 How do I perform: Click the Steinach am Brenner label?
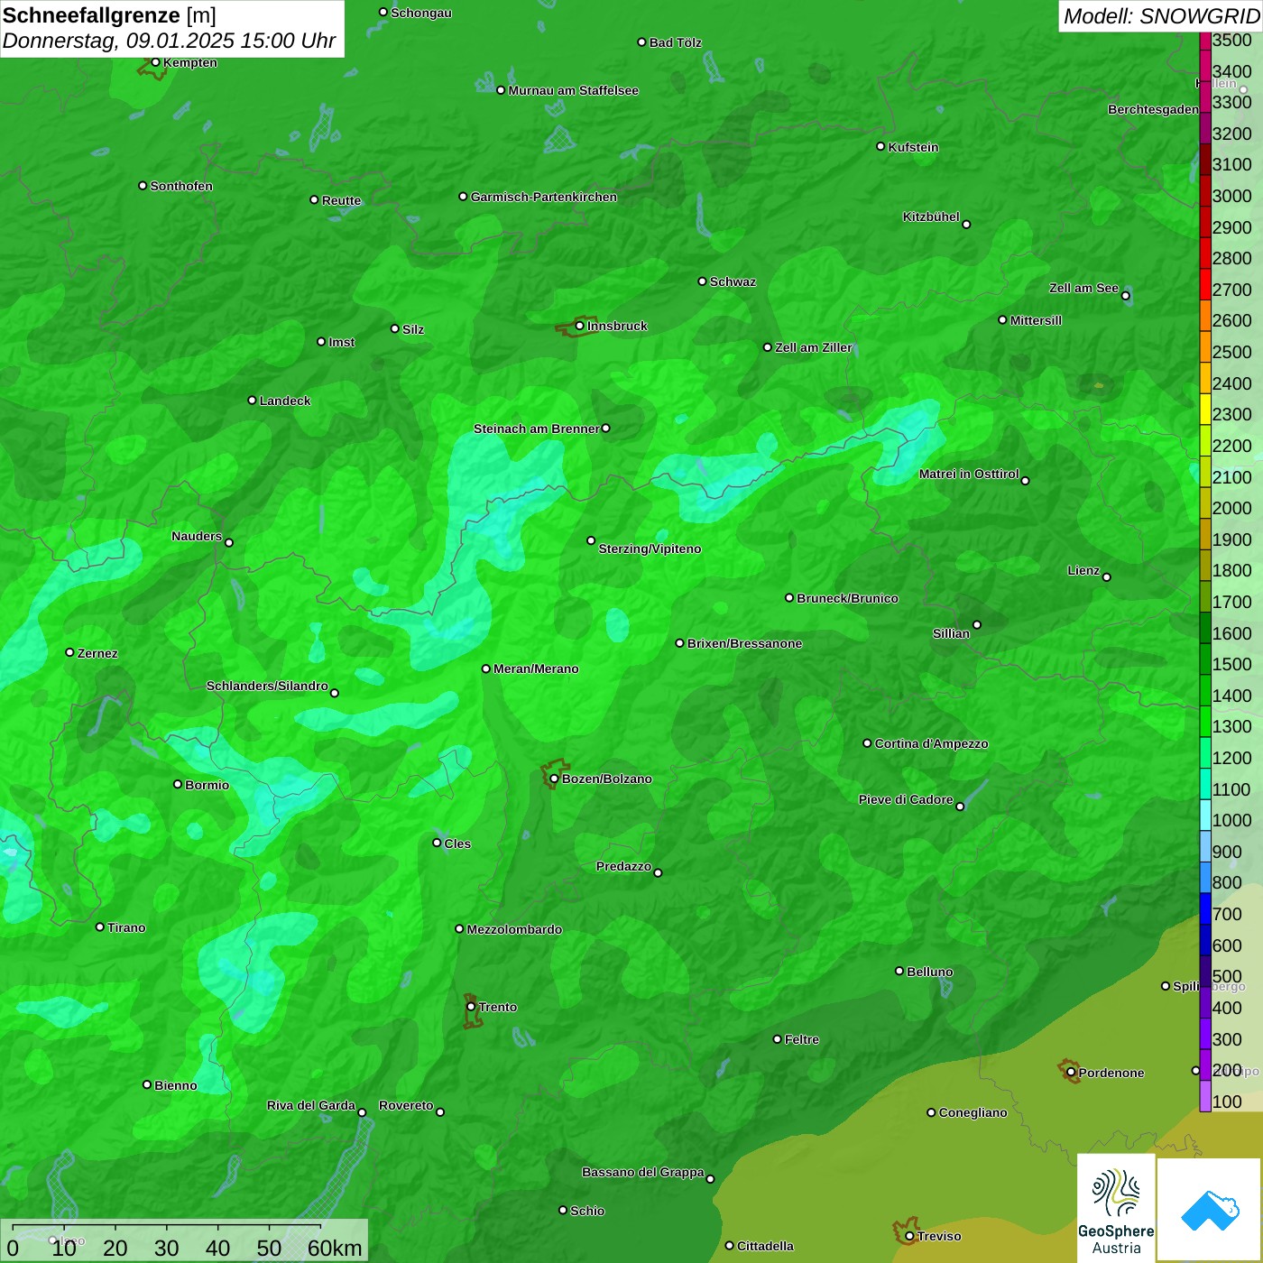pyautogui.click(x=537, y=429)
